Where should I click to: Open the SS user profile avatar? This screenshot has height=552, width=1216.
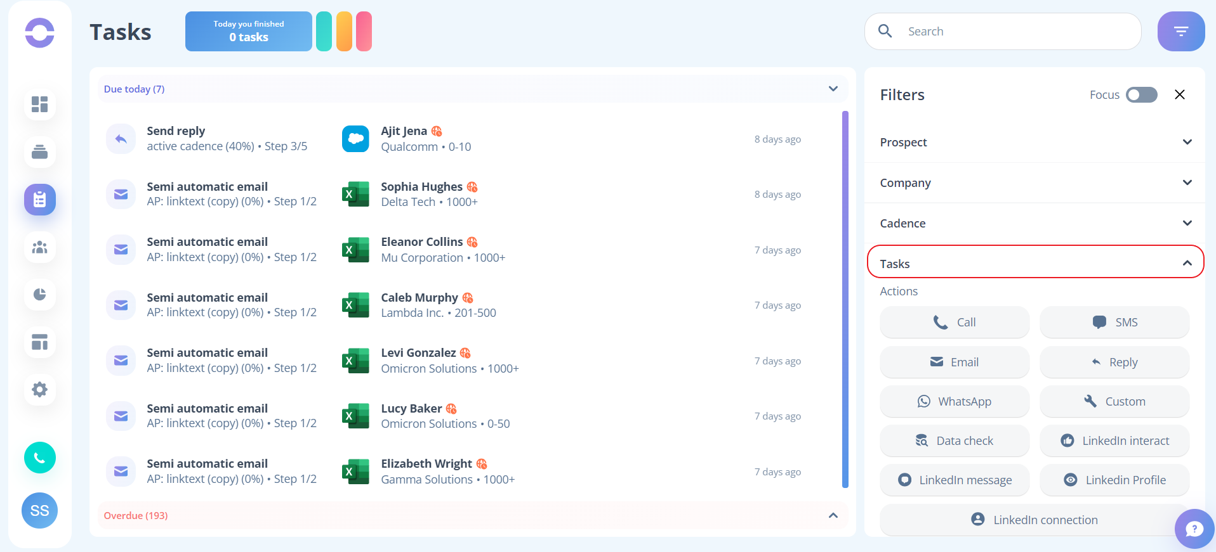pyautogui.click(x=39, y=510)
